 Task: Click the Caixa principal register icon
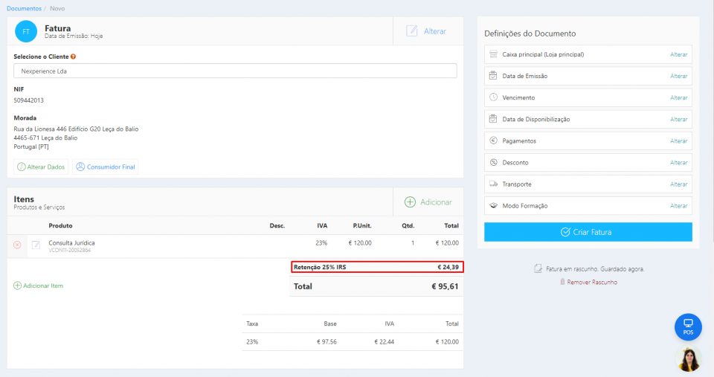click(493, 54)
